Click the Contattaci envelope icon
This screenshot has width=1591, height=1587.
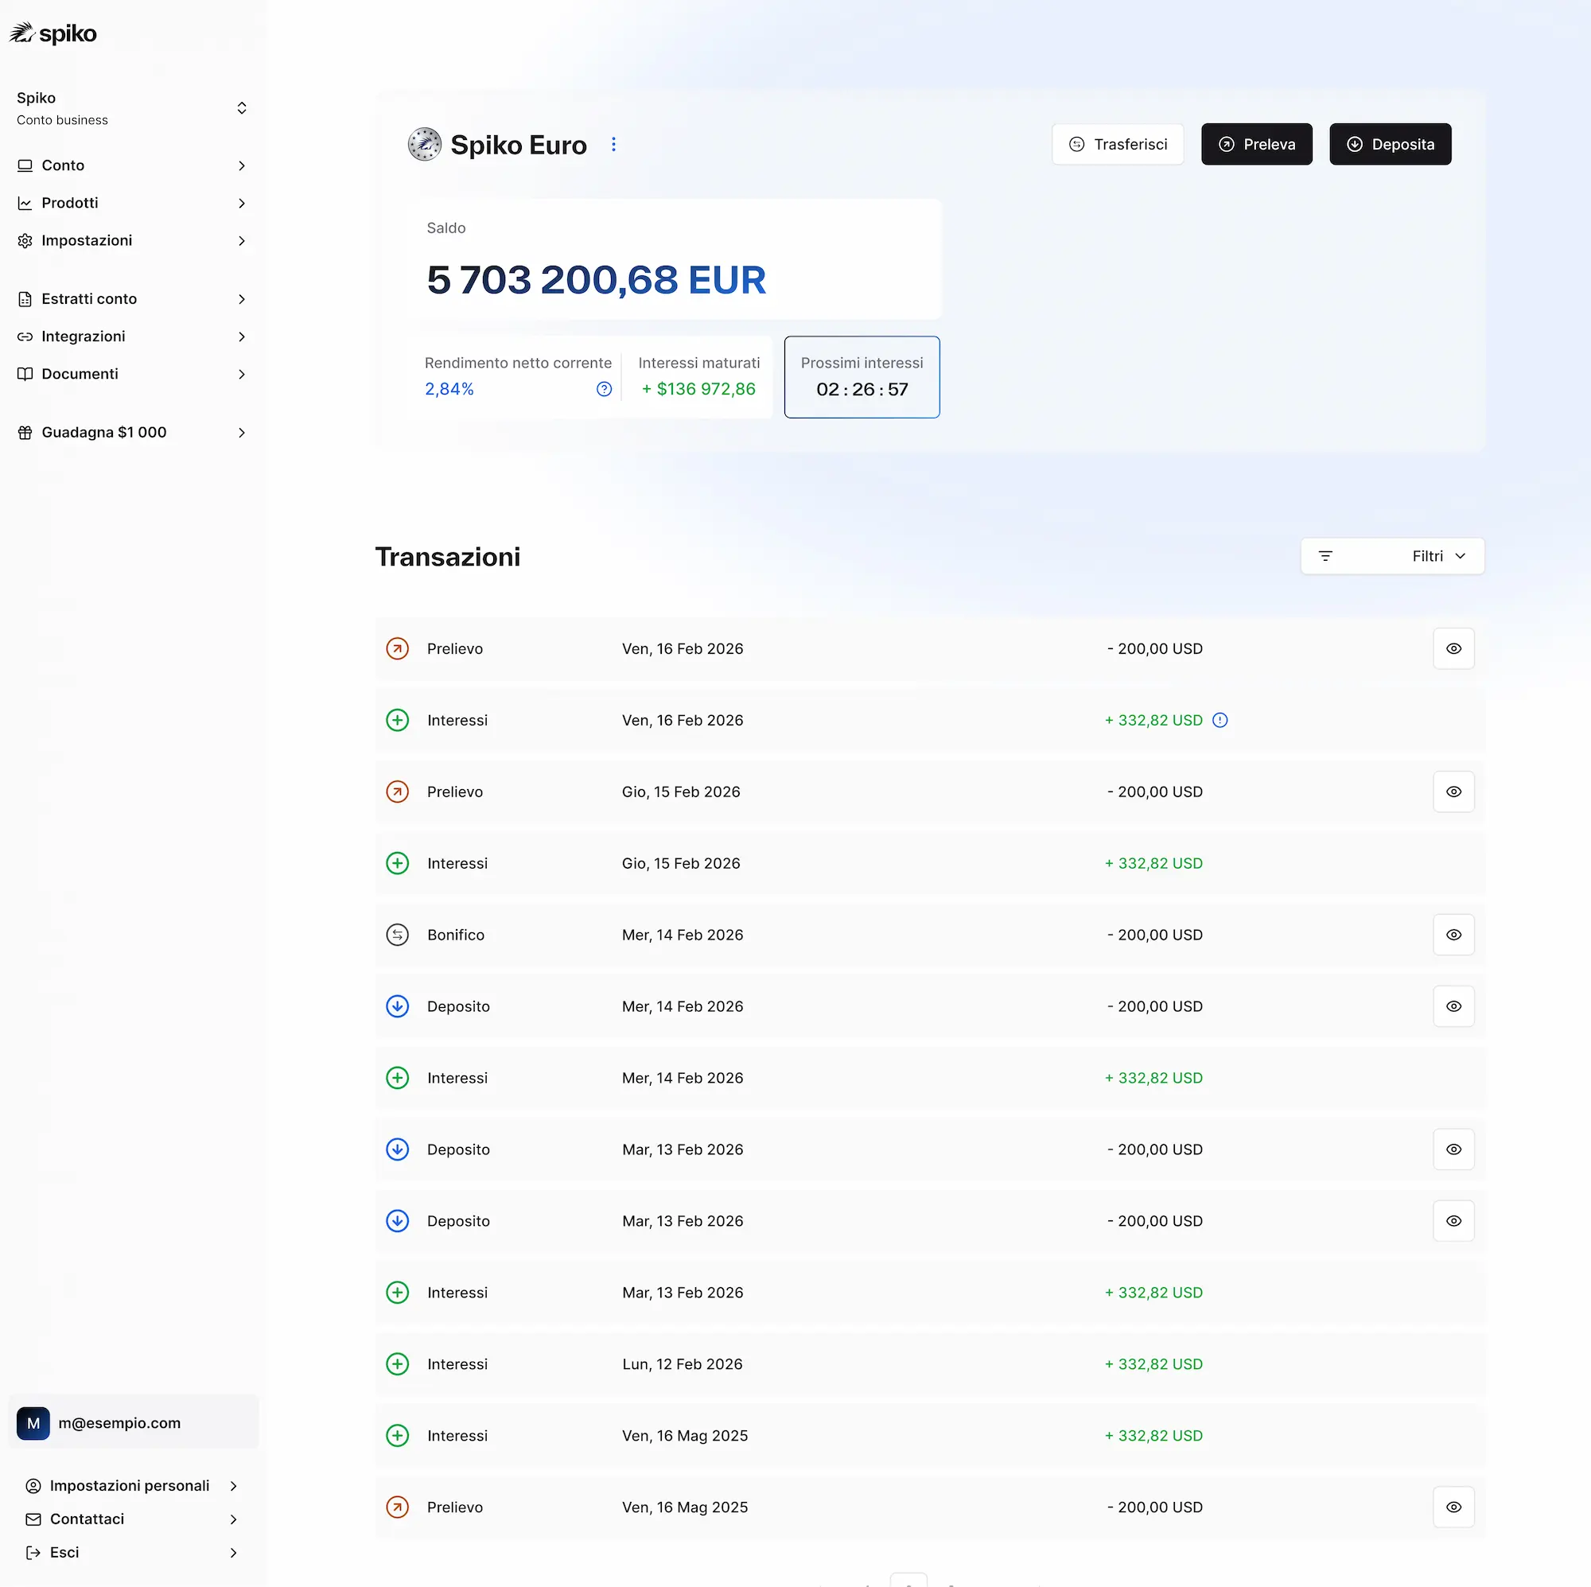(33, 1519)
